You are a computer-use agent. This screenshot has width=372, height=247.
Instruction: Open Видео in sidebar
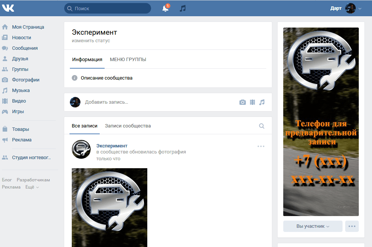[19, 101]
